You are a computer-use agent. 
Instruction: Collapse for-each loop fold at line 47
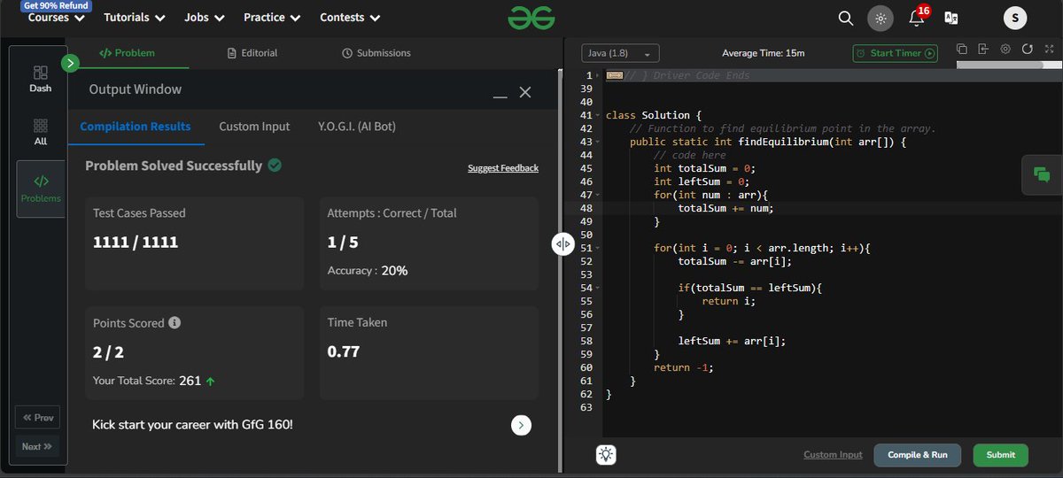point(599,196)
